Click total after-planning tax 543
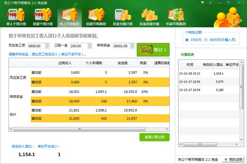The image size is (247, 164). [x=104, y=119]
